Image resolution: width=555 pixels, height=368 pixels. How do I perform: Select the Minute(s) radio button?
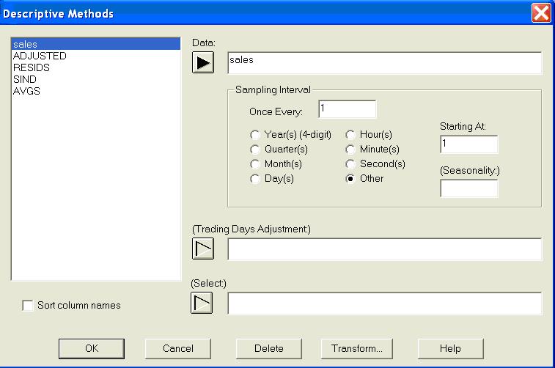(350, 150)
